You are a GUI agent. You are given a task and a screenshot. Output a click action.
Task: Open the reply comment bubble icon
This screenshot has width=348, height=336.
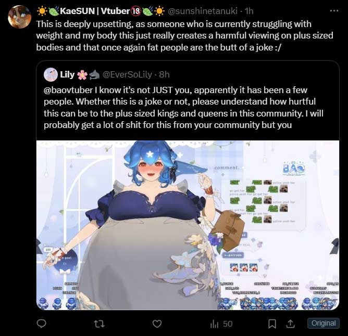point(42,324)
